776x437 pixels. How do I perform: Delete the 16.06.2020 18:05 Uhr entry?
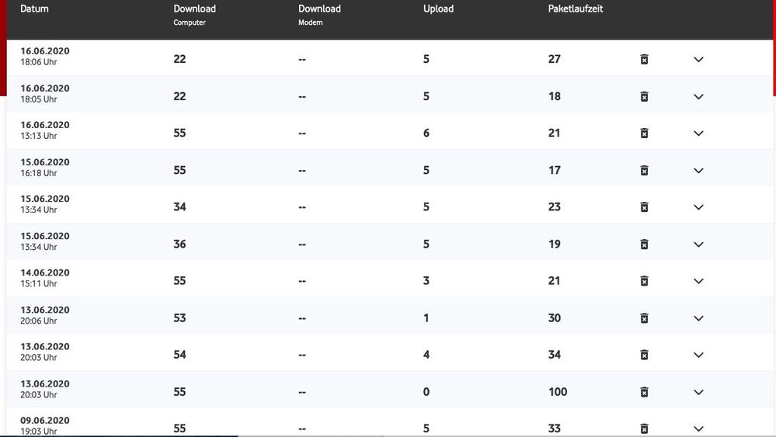click(x=644, y=96)
